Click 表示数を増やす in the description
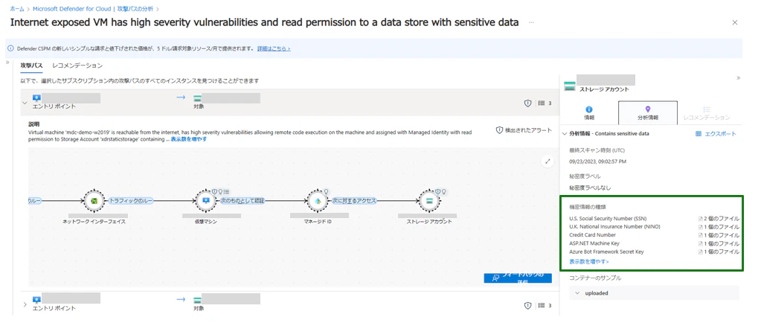 pos(189,139)
